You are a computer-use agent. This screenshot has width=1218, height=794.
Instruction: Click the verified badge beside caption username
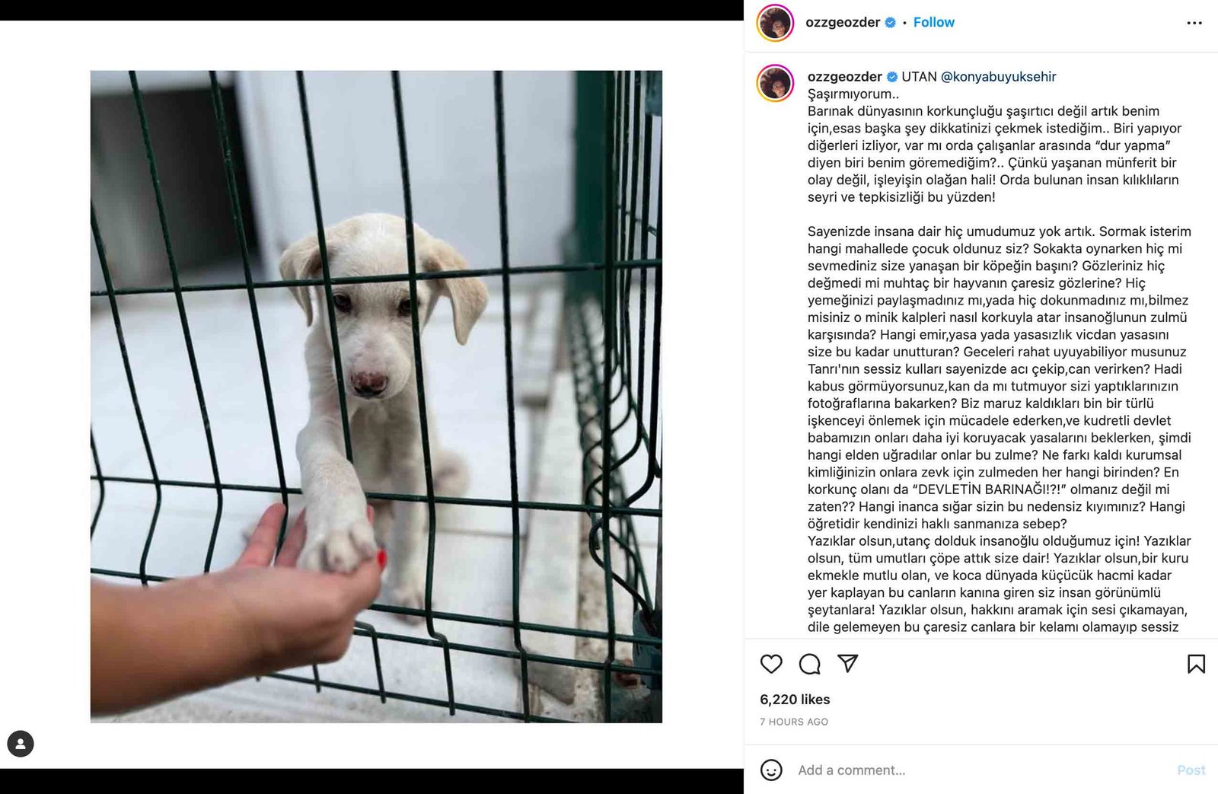892,77
